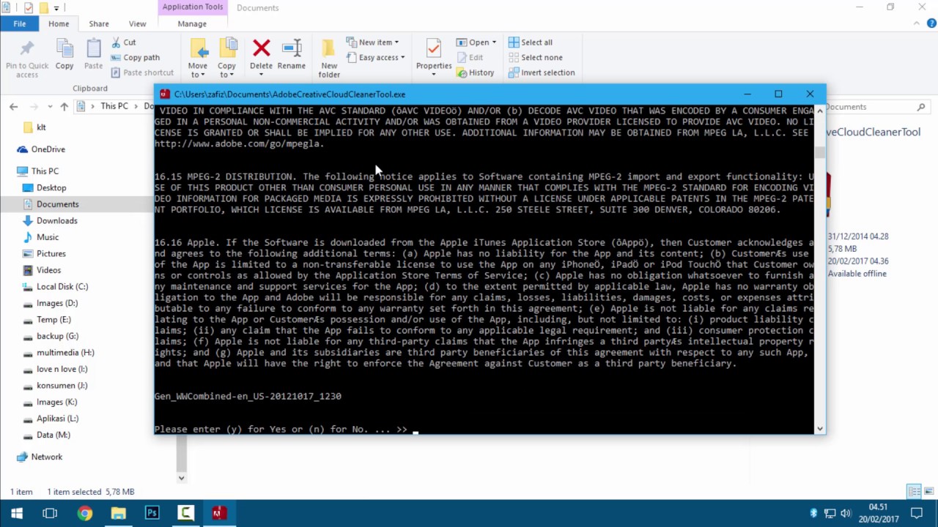
Task: Click the red Delete icon
Action: [x=261, y=48]
